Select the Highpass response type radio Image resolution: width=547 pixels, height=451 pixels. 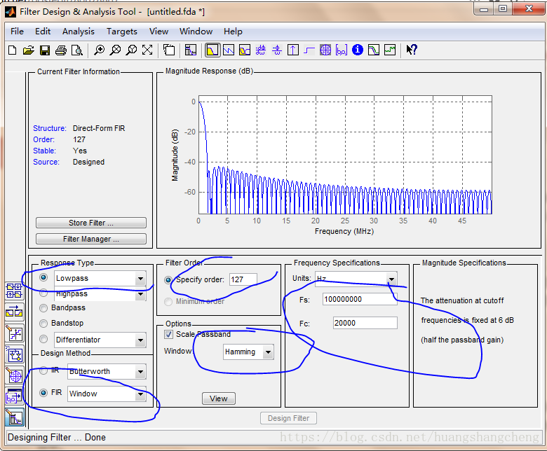point(43,293)
